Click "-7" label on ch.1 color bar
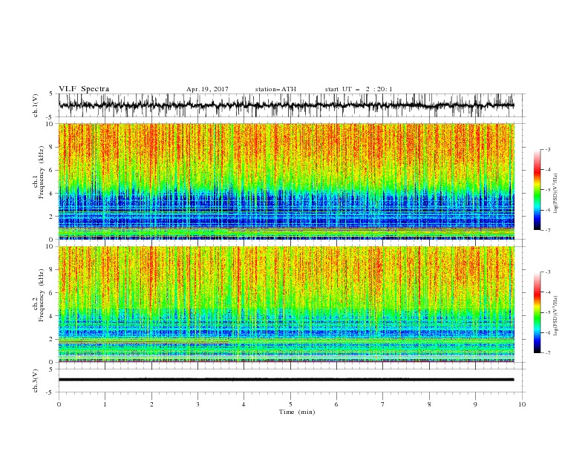Image resolution: width=588 pixels, height=454 pixels. coord(547,230)
